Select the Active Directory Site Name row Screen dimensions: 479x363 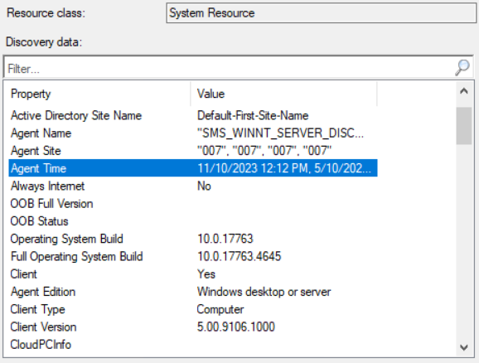tap(193, 115)
